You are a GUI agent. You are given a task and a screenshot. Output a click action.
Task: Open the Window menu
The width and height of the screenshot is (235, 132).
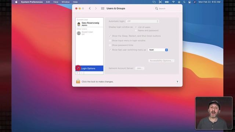(65, 2)
